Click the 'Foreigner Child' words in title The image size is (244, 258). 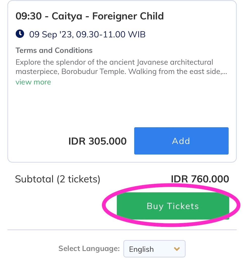point(128,16)
